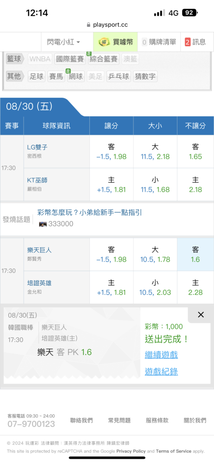Toggle 樂天巨人 客 1.6 moneyline selection

click(195, 255)
